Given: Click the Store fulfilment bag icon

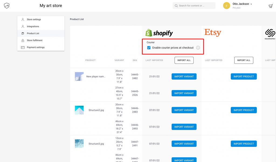Looking at the screenshot, I should [x=23, y=40].
